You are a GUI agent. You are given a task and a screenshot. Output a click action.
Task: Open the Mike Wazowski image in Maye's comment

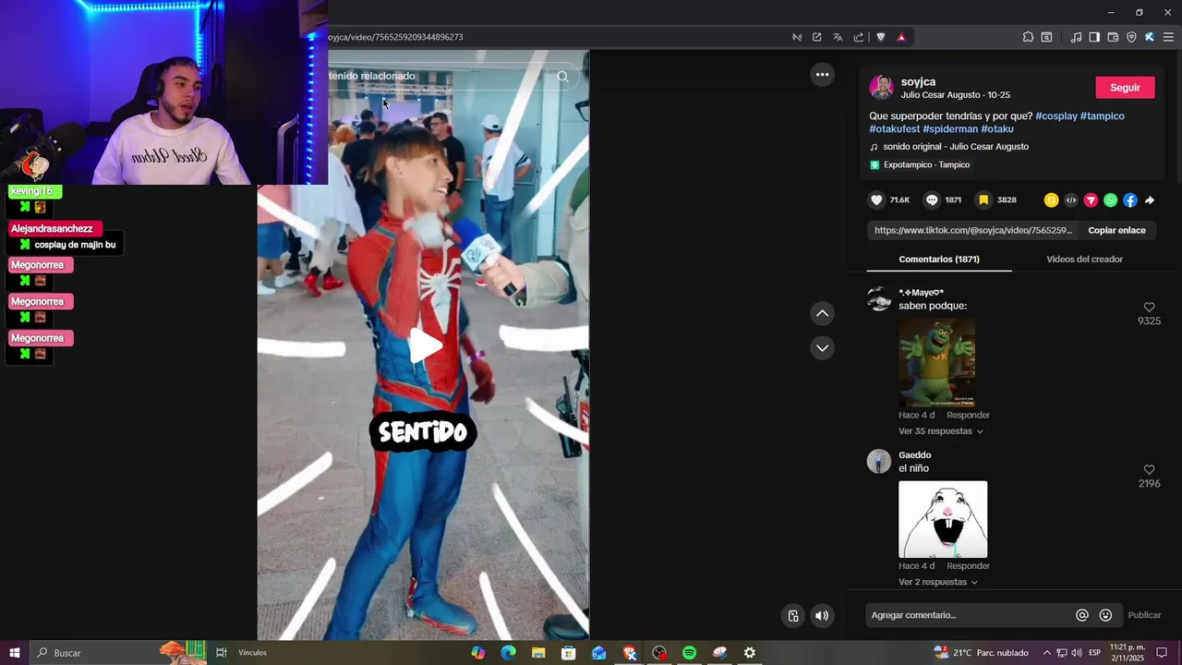coord(937,363)
